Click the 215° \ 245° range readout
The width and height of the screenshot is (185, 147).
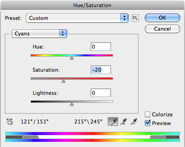coord(88,122)
